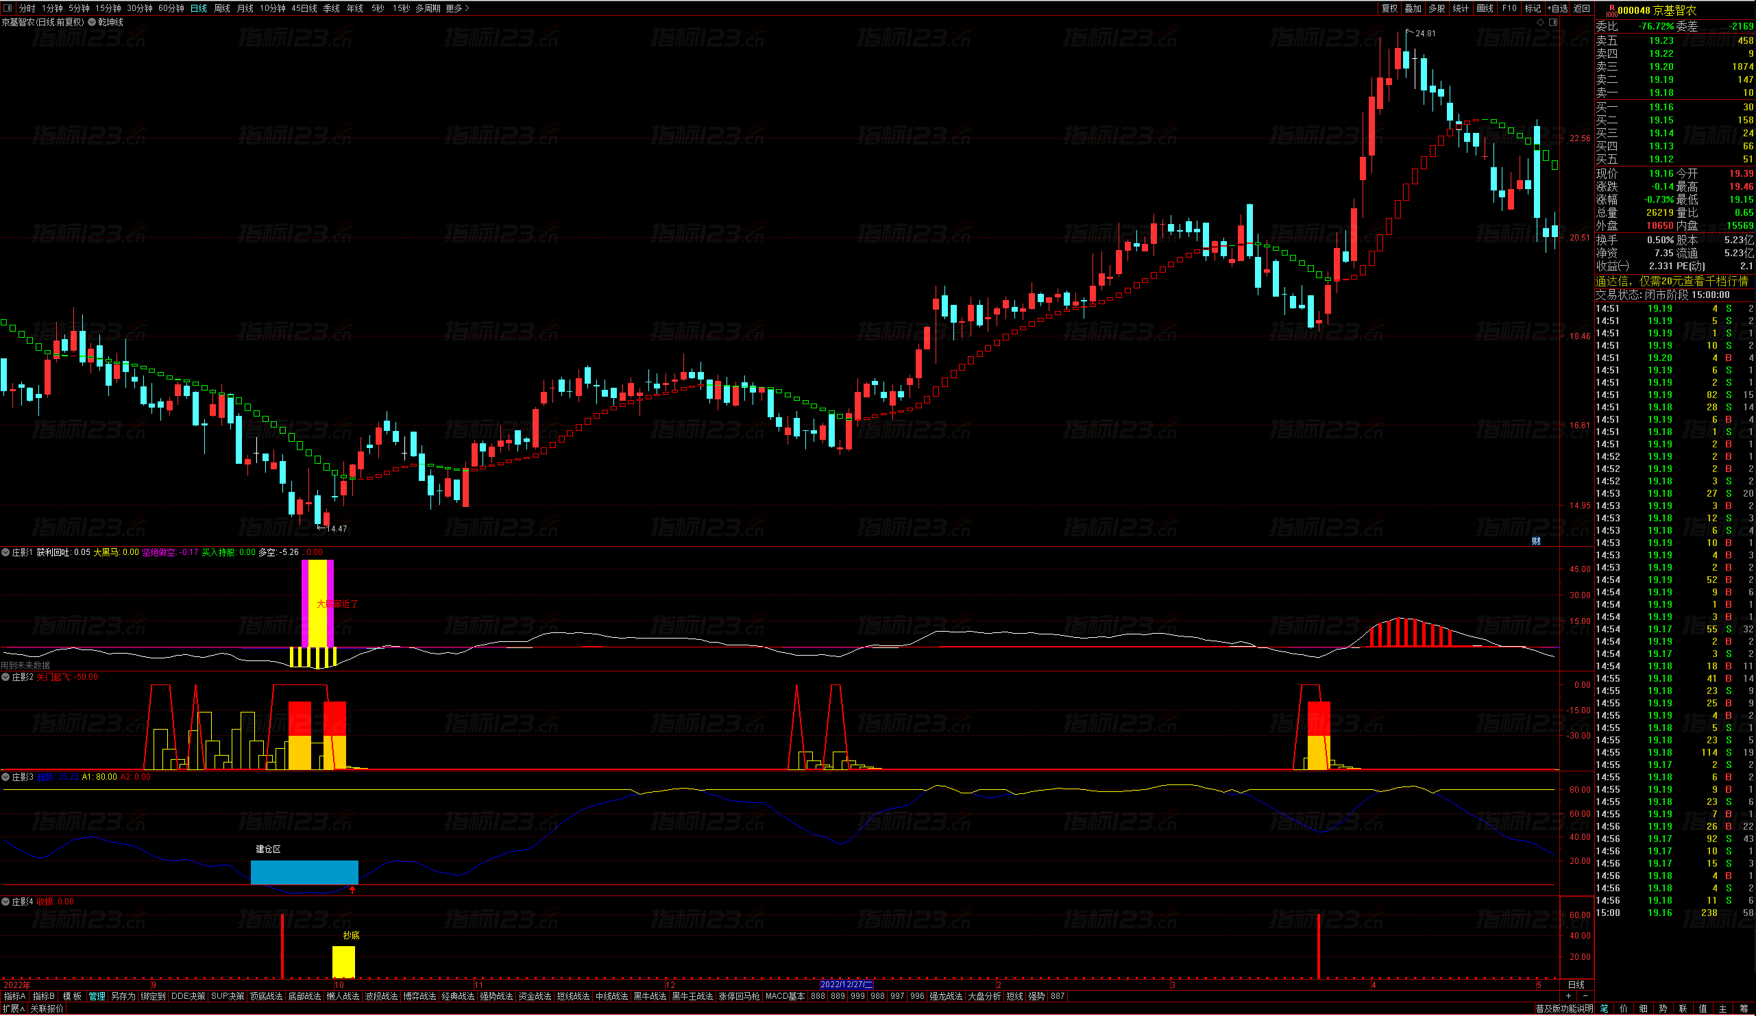Select the MACD基本 indicator tab
Viewport: 1756px width, 1016px height.
pos(785,998)
